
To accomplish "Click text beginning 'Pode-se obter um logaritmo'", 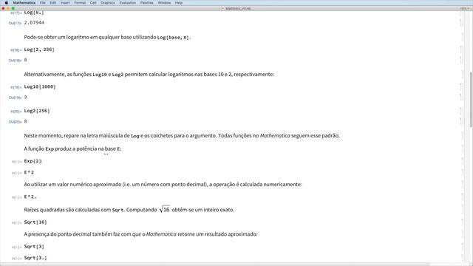I will point(107,38).
